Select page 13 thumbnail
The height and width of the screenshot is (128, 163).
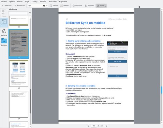pos(19,74)
